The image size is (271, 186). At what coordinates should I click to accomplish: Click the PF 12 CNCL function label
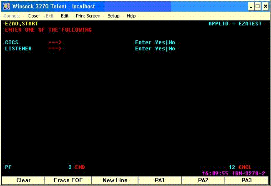tap(240, 167)
